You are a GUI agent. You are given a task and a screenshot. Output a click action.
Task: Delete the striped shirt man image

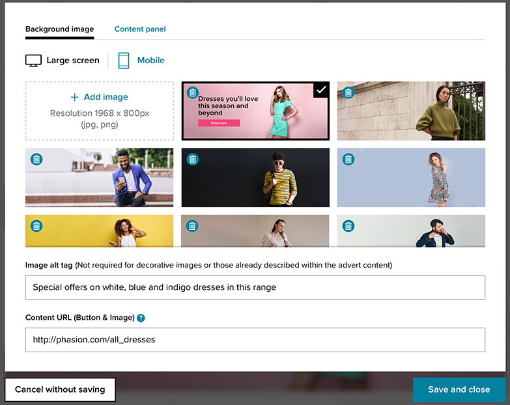[193, 160]
